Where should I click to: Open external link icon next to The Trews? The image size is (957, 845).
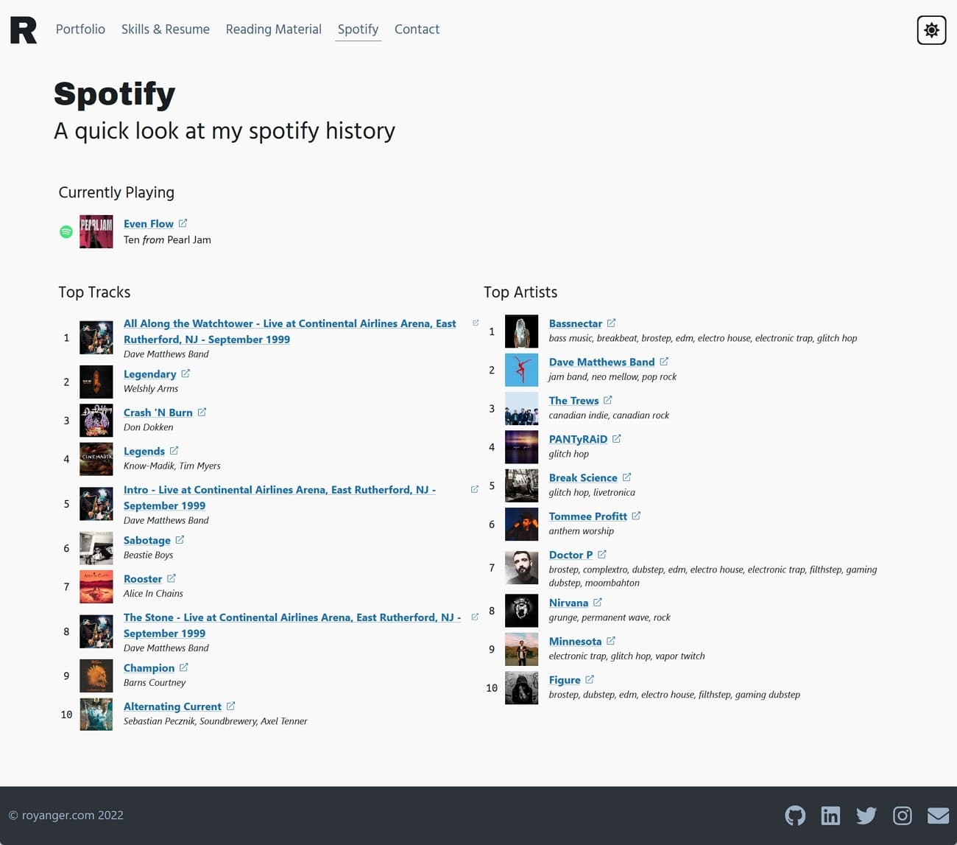click(x=608, y=400)
